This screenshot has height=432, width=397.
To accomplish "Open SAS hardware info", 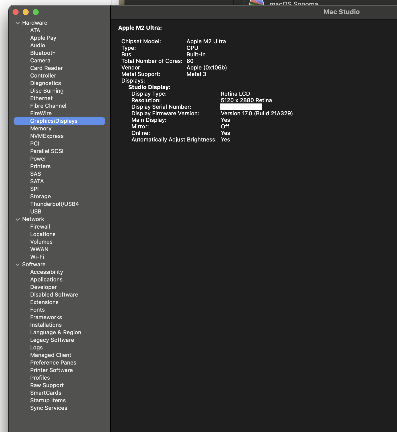I will point(35,174).
